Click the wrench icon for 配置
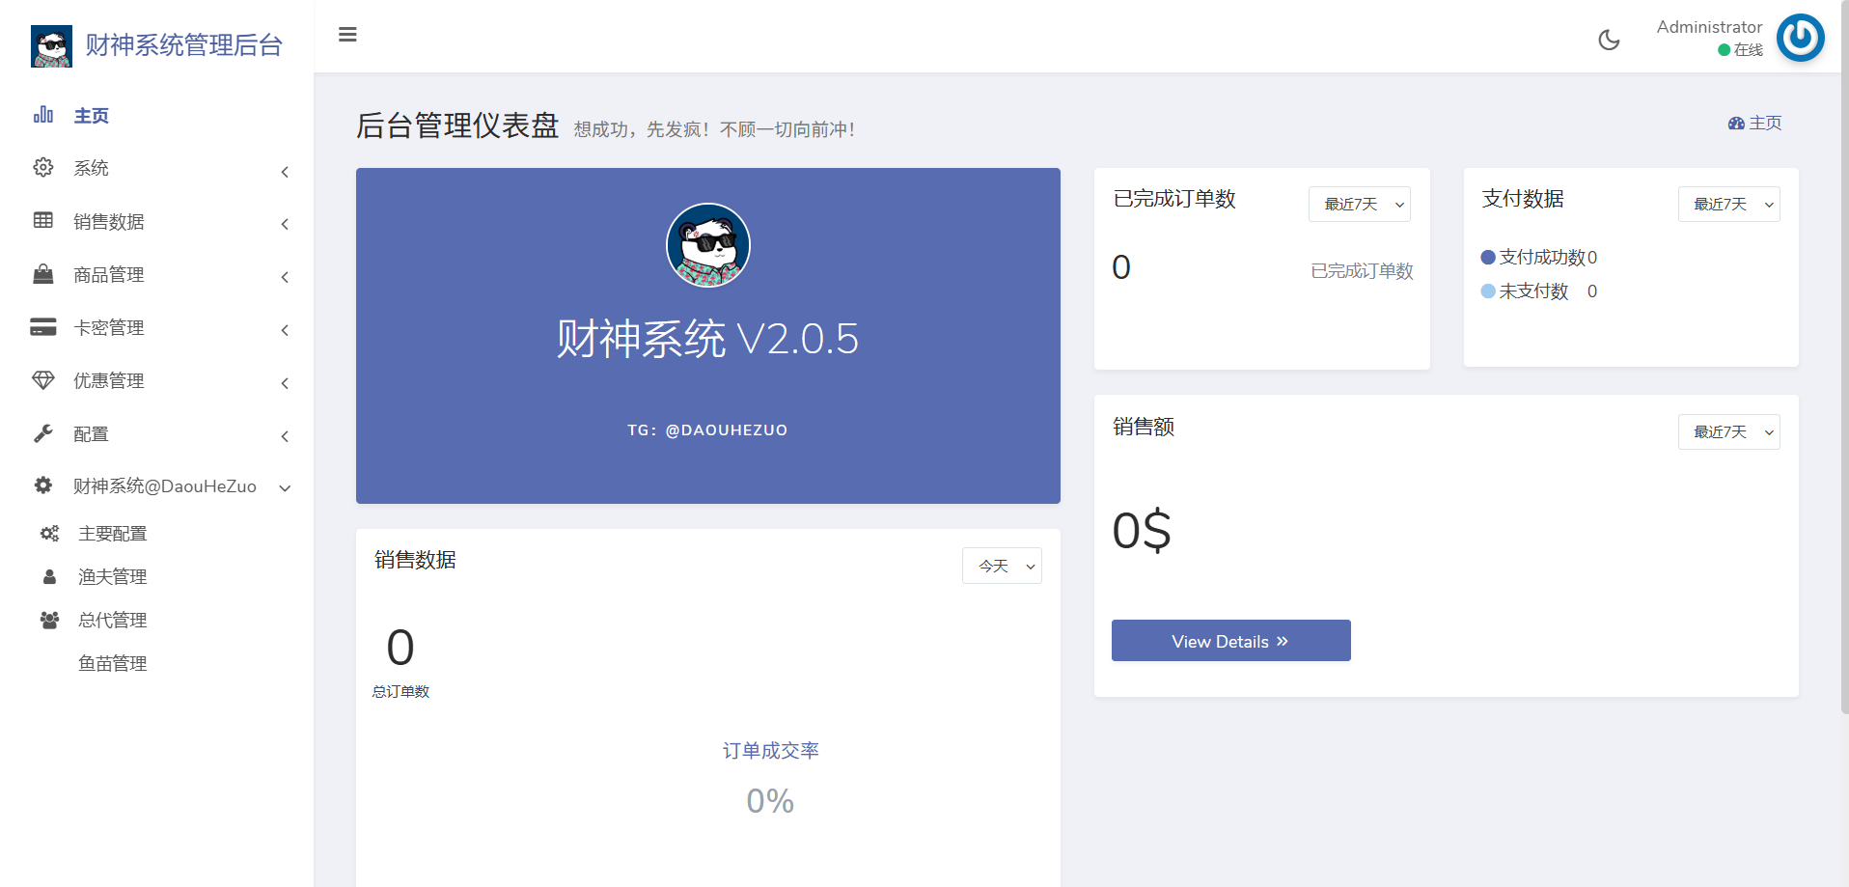 [43, 433]
